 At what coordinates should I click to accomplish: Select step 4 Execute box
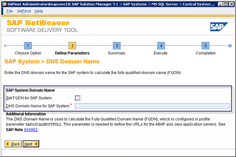tap(160, 46)
